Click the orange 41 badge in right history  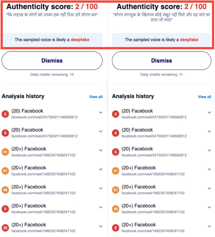point(116,171)
